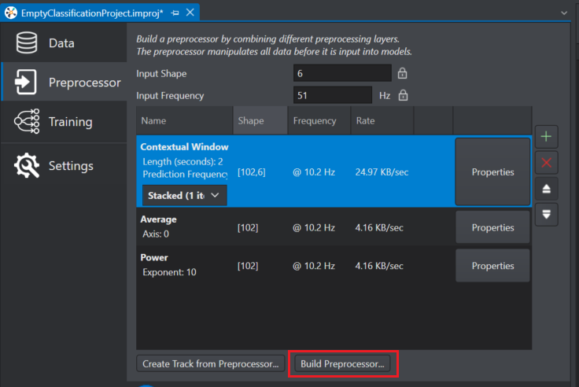Image resolution: width=579 pixels, height=387 pixels.
Task: Move layer up with up arrow icon
Action: [x=546, y=189]
